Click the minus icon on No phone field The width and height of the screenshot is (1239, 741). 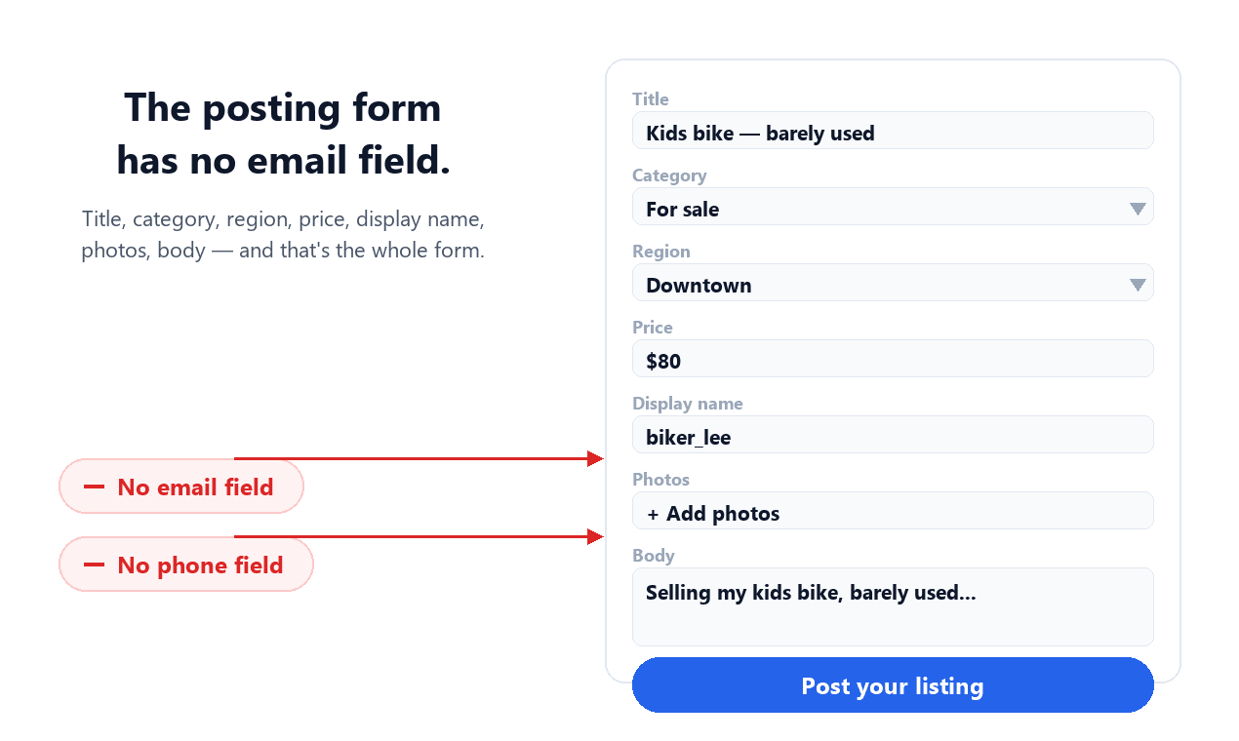coord(95,565)
